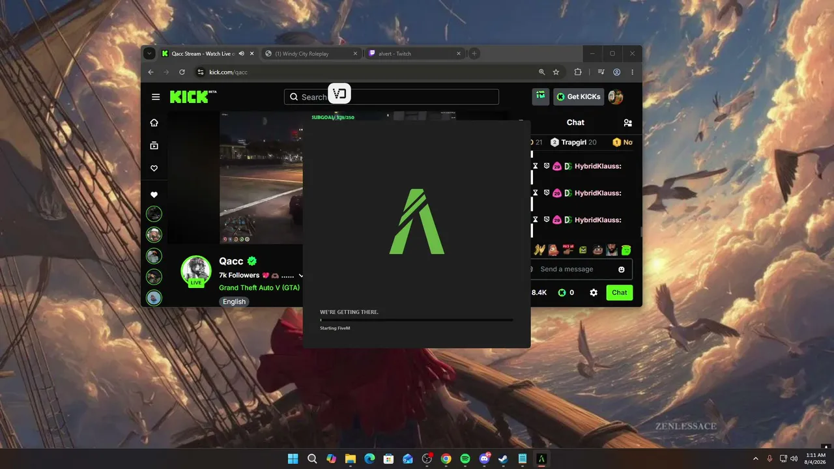Open the user profile avatar in Kick header
The image size is (834, 469).
(x=616, y=97)
